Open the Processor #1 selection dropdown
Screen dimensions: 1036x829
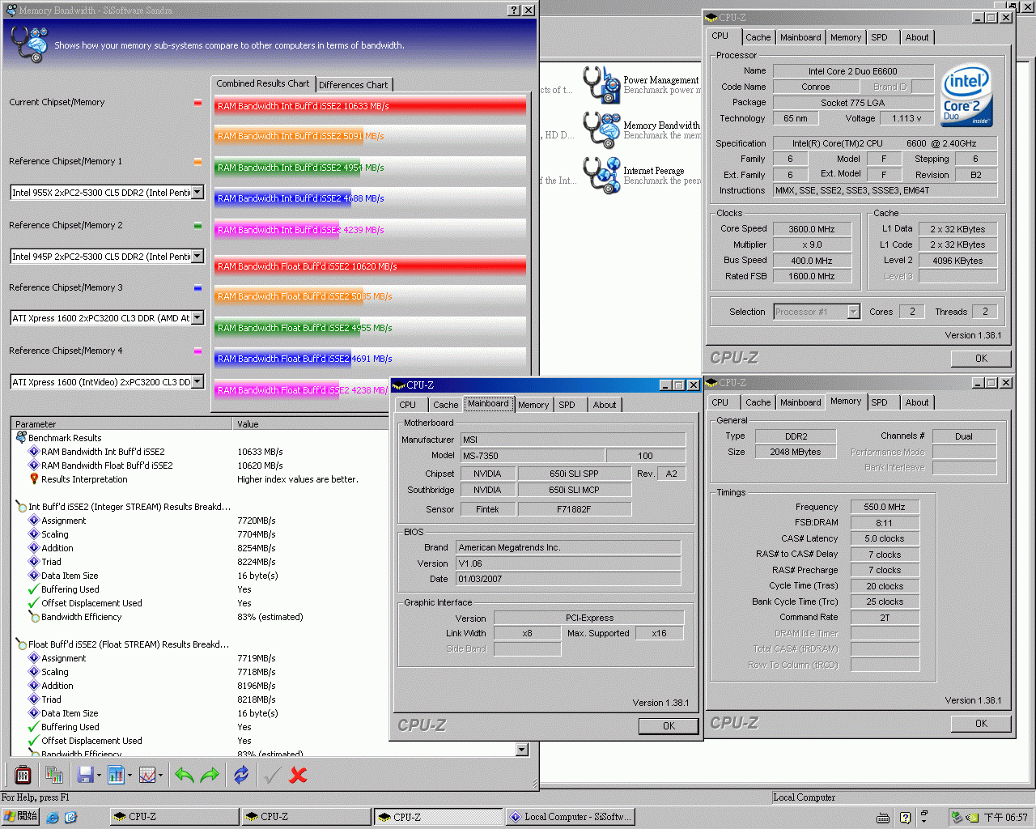point(853,312)
